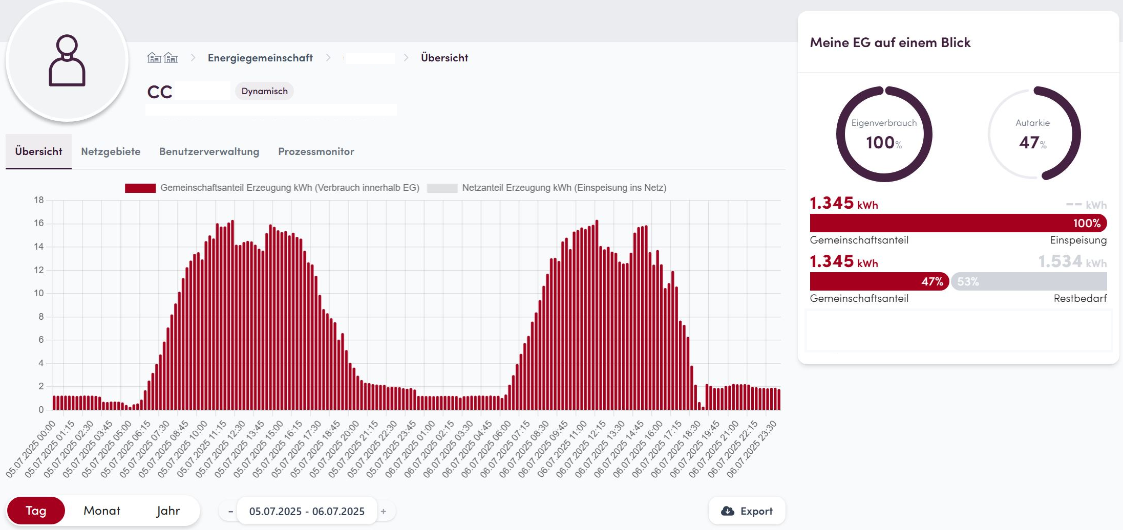Click the minus icon to go to previous date
1123x530 pixels.
(x=230, y=512)
